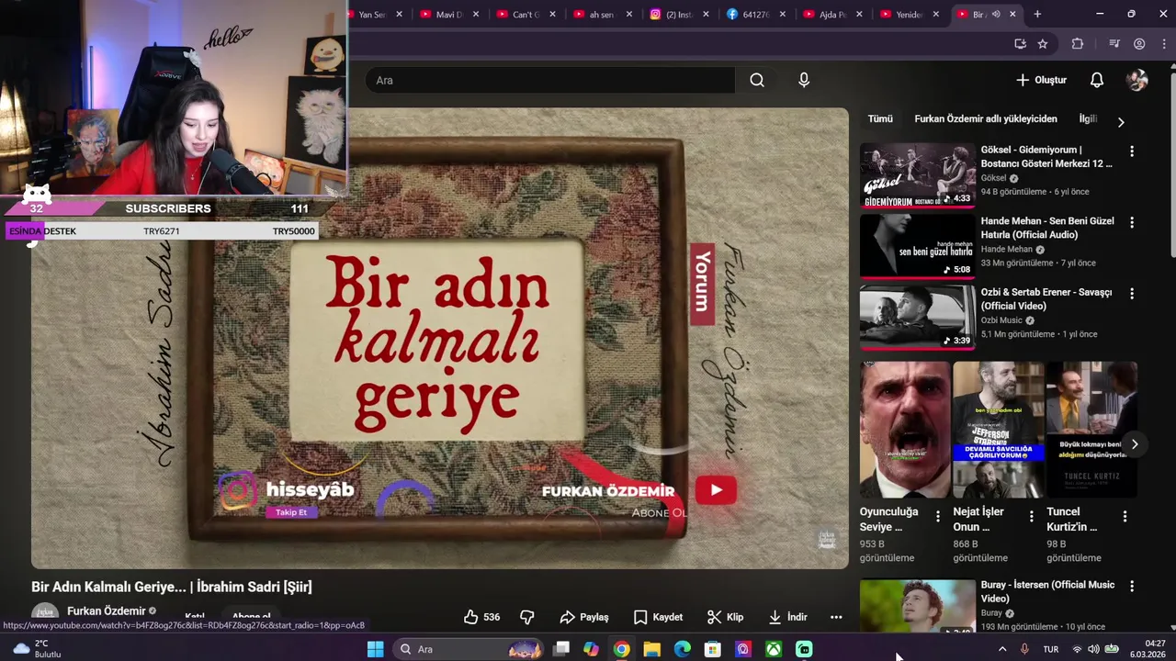Share the video via Paylaş
This screenshot has width=1176, height=661.
[584, 617]
